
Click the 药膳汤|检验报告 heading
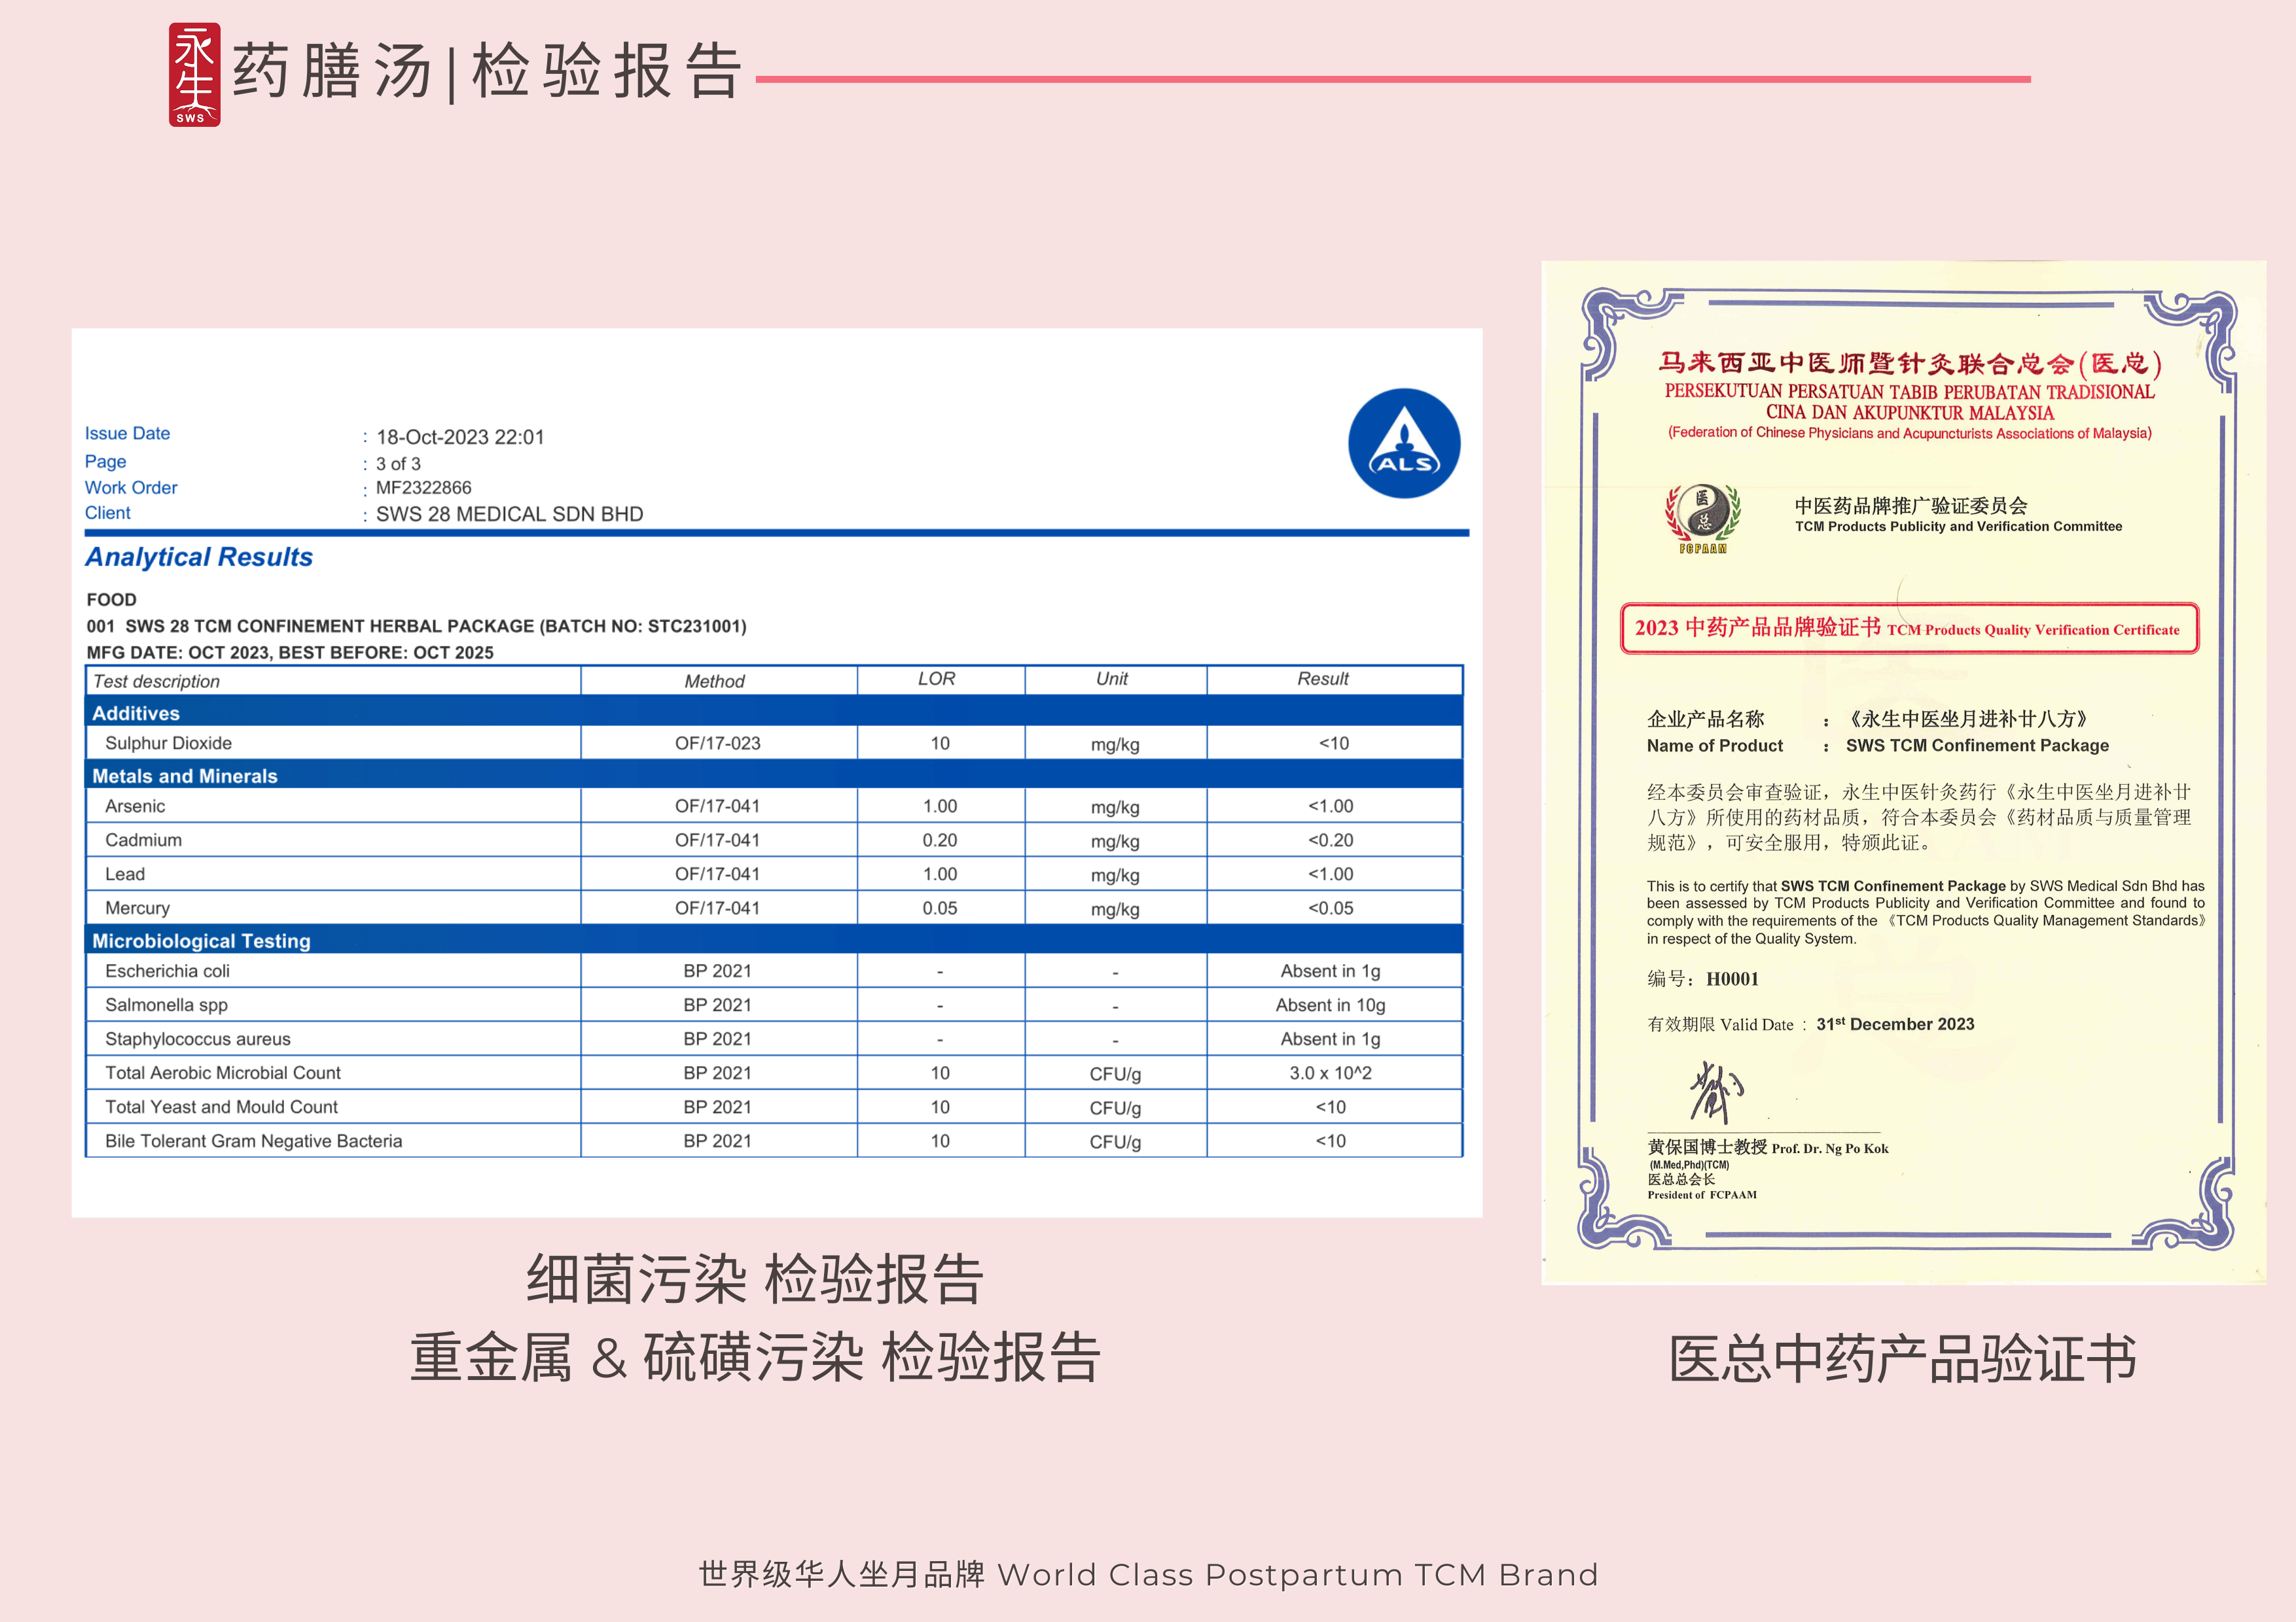pos(487,72)
